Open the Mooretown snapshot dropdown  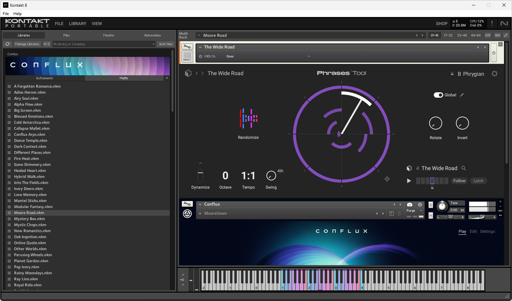[200, 213]
